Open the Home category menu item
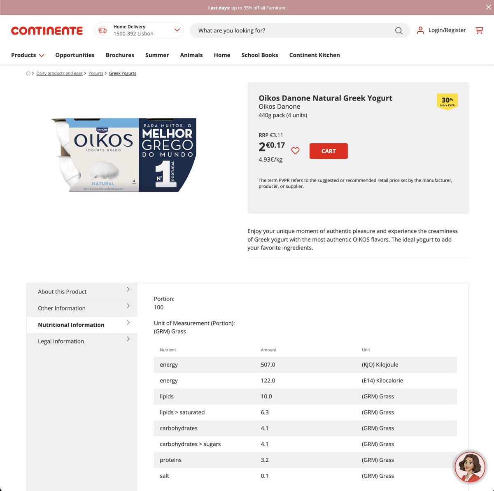 pyautogui.click(x=222, y=55)
